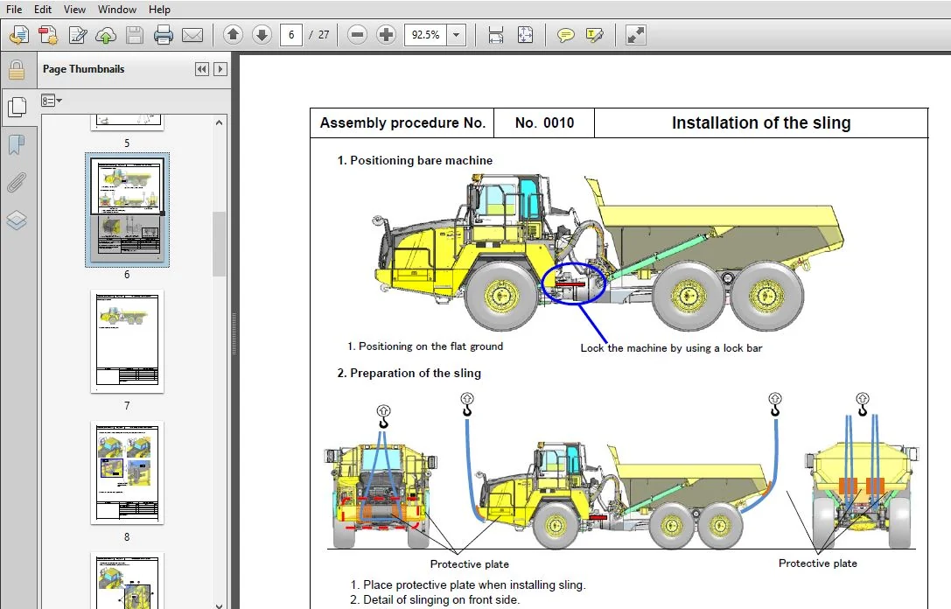
Task: Click the page number input field
Action: pyautogui.click(x=291, y=35)
